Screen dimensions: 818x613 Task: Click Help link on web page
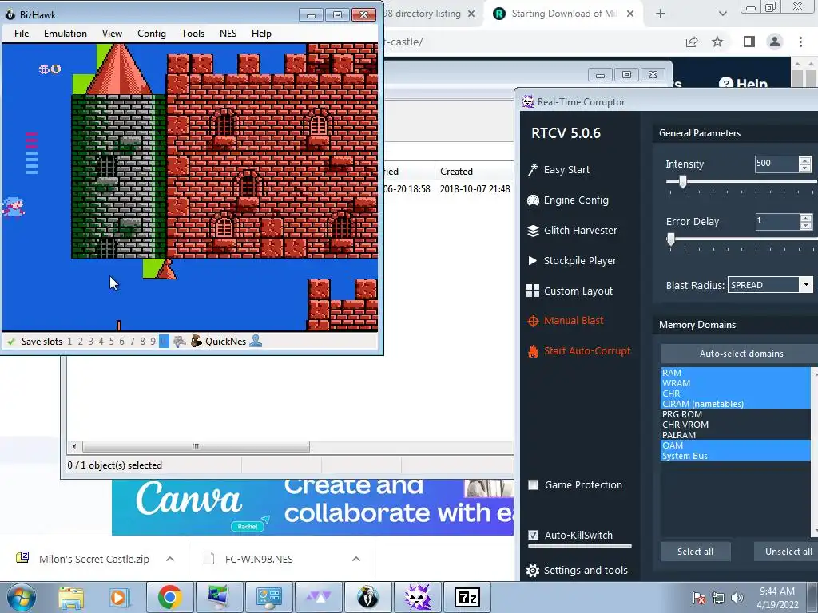744,83
